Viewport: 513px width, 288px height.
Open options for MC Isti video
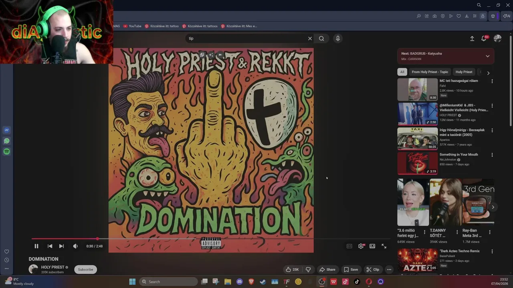(x=492, y=81)
